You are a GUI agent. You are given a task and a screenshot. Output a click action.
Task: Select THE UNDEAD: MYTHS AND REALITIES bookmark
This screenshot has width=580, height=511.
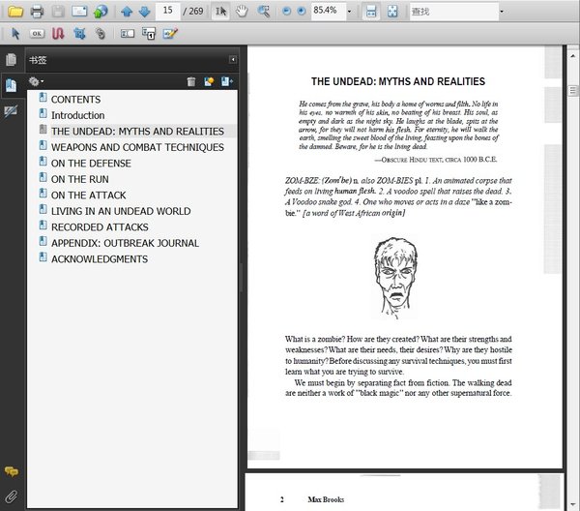tap(137, 132)
